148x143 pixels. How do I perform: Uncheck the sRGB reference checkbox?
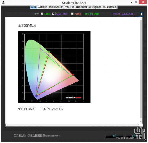tap(42, 14)
